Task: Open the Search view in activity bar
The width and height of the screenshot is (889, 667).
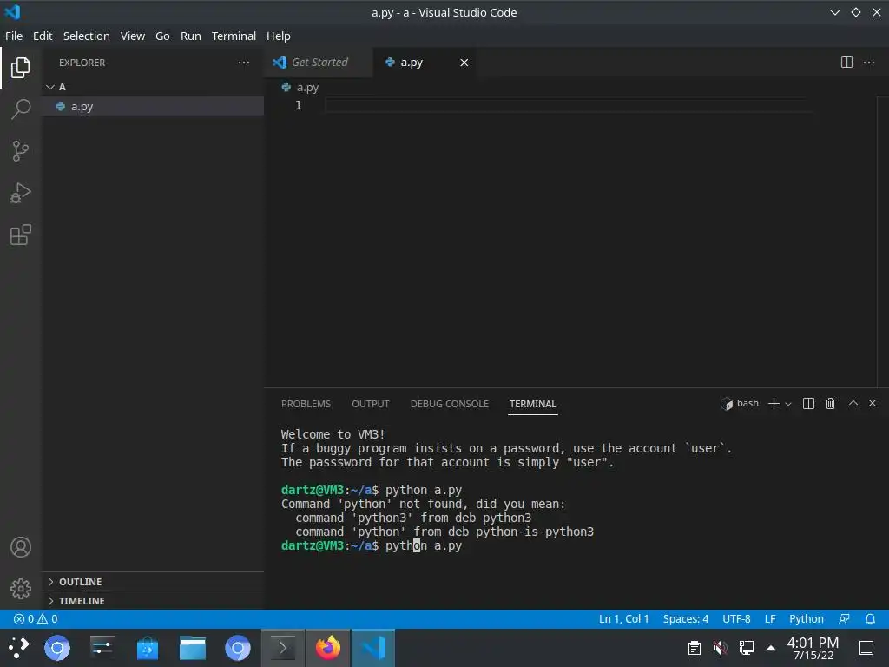Action: pyautogui.click(x=21, y=109)
